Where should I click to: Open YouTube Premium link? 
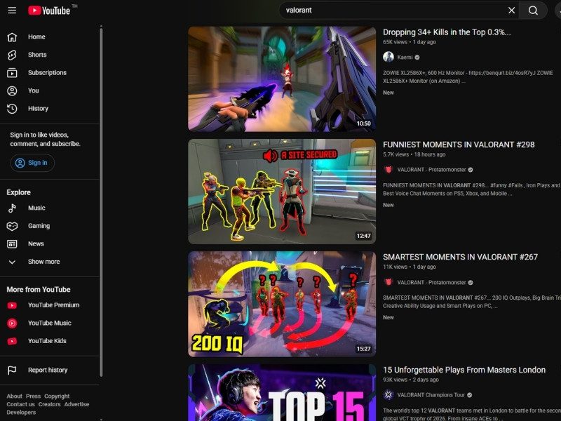pyautogui.click(x=54, y=305)
